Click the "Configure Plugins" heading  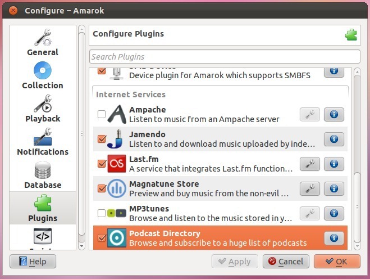(129, 34)
